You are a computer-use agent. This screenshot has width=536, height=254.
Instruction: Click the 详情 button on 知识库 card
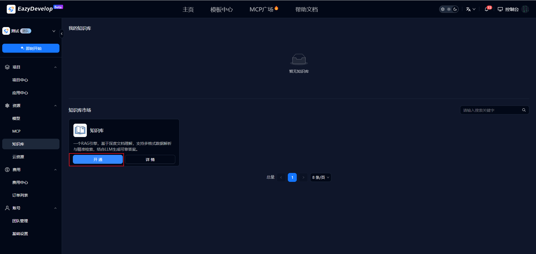click(x=150, y=160)
